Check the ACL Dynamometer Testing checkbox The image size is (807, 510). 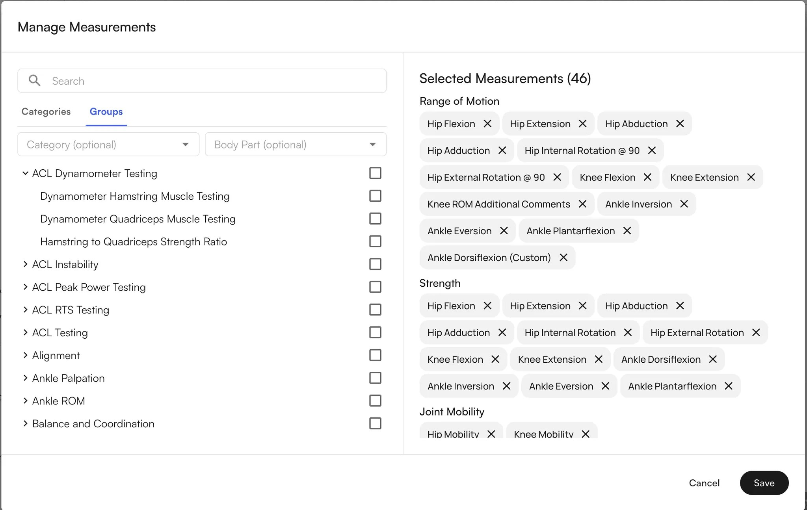(376, 173)
